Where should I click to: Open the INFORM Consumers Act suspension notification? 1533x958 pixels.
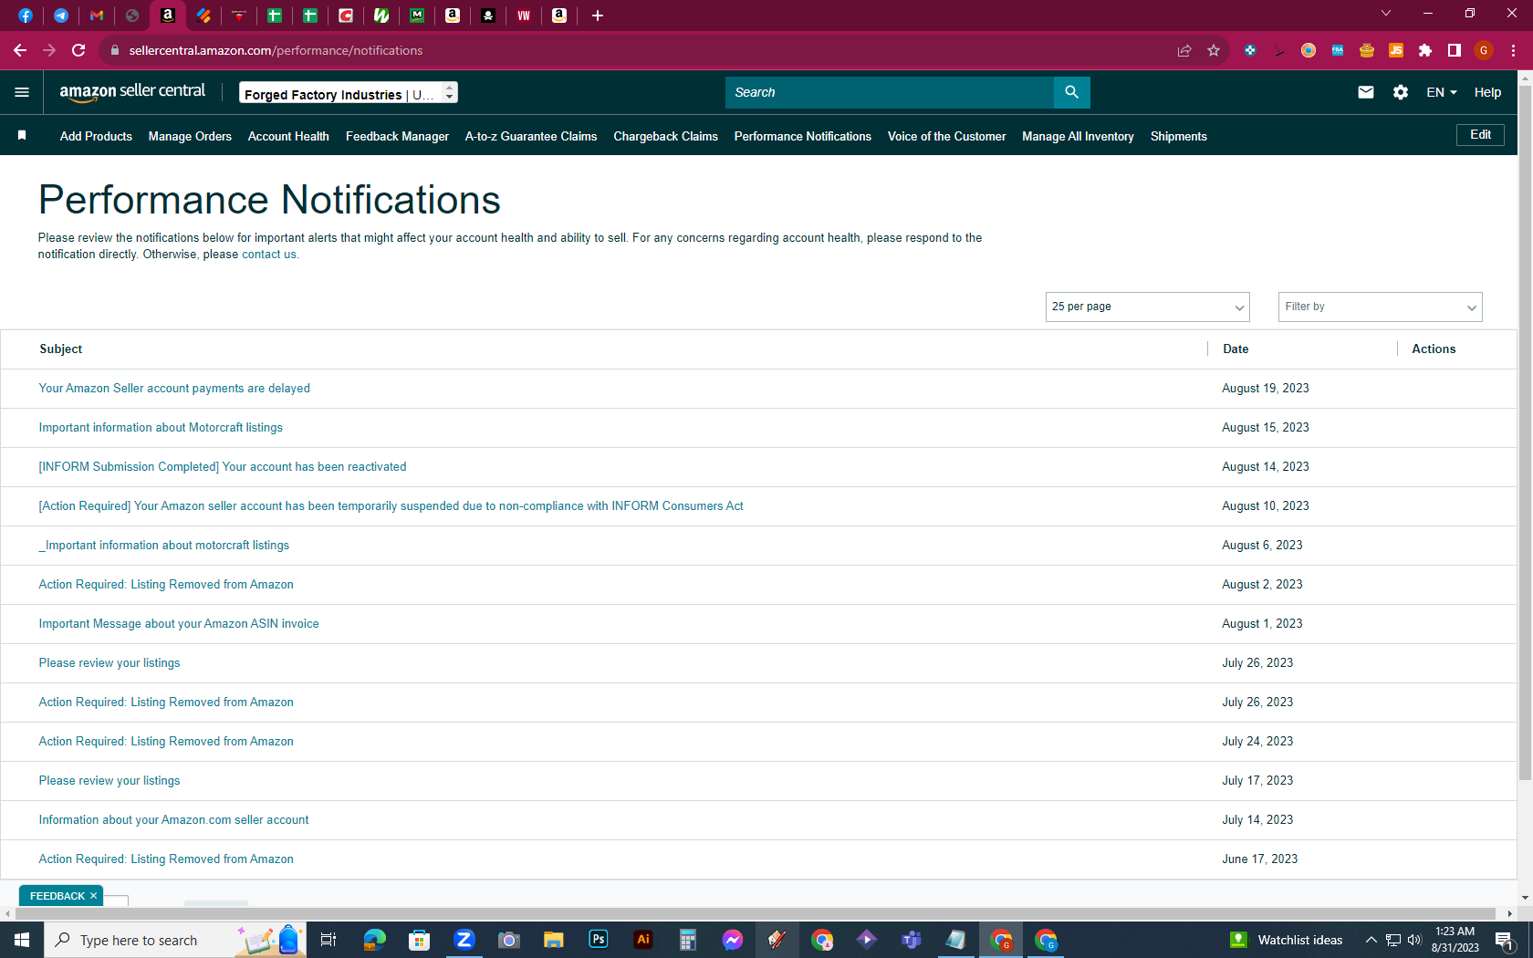click(391, 505)
